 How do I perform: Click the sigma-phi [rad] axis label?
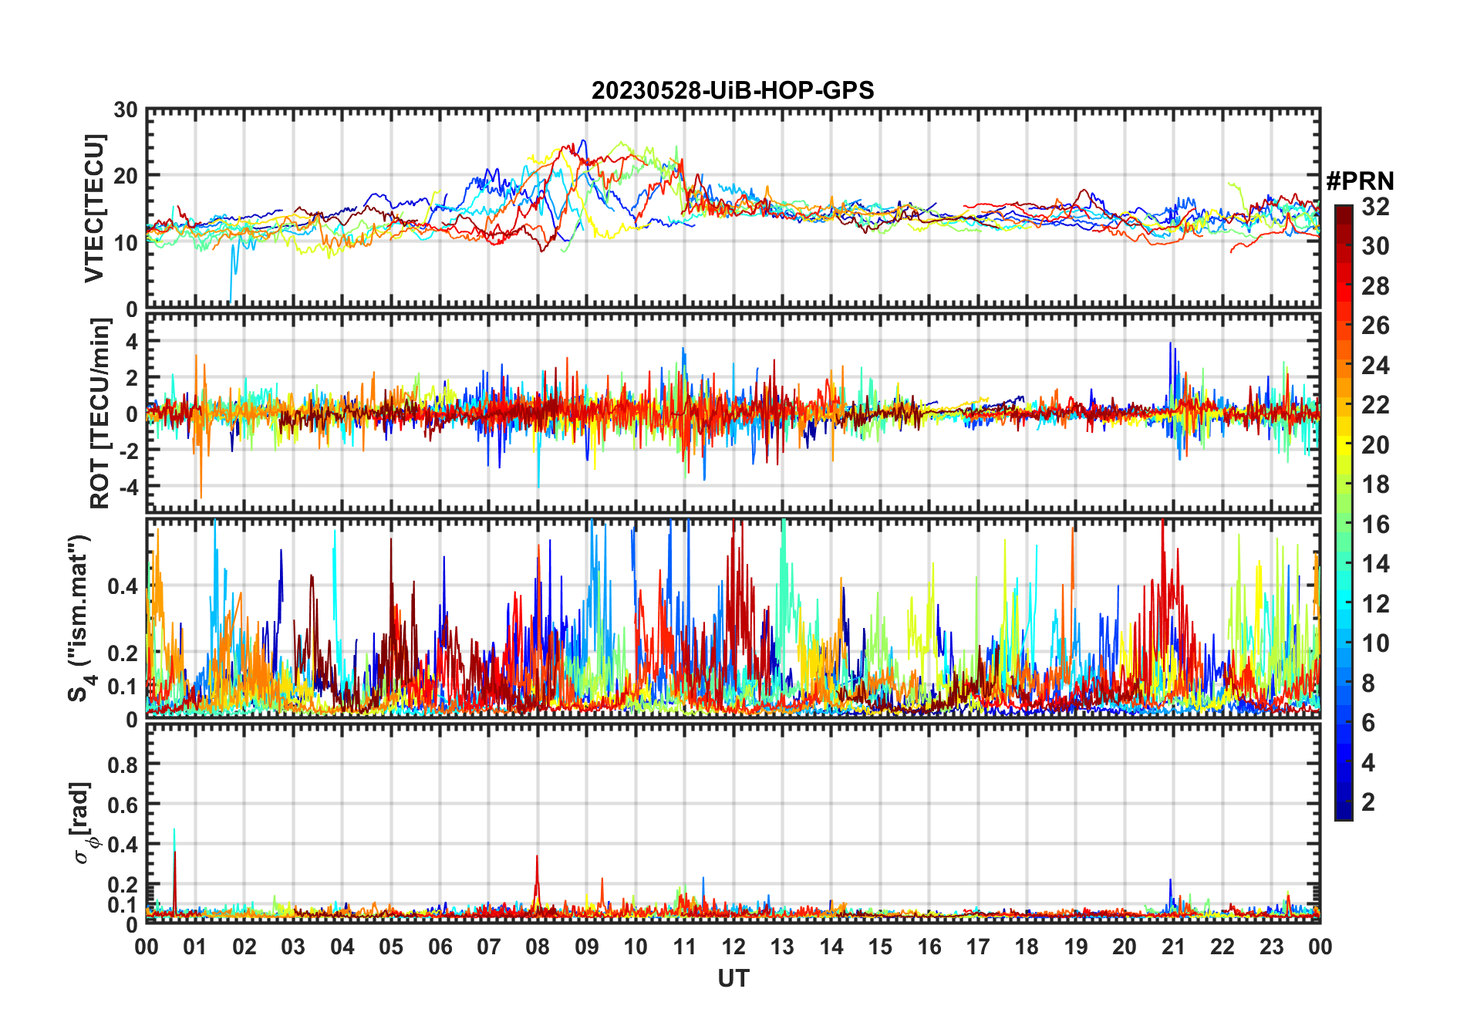83,823
